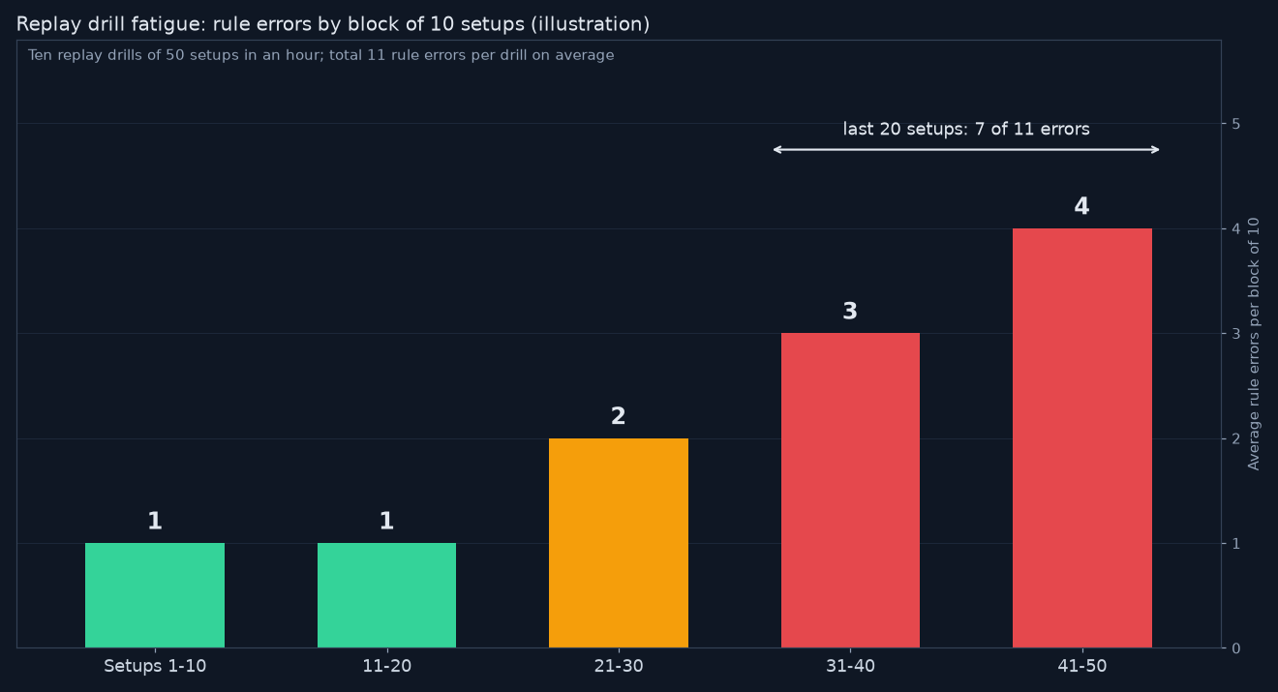Click the annotation 'last 20 setups: 7 of 11 errors'
1278x692 pixels.
966,130
